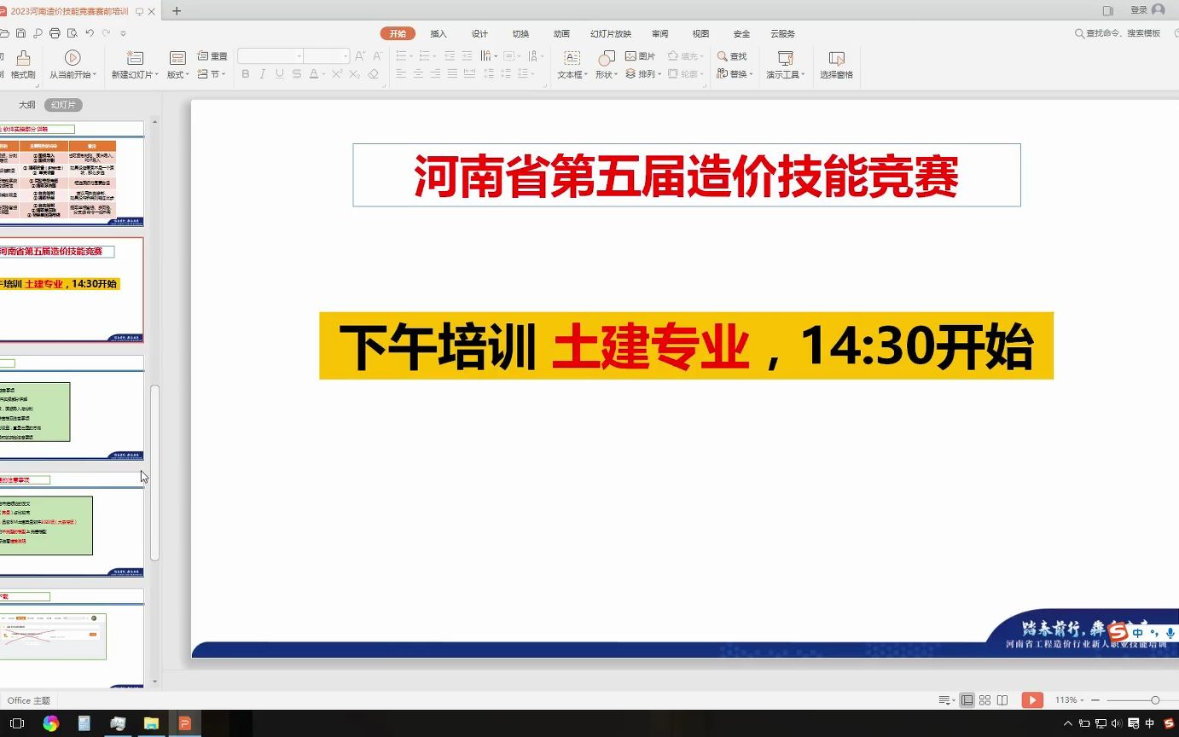Viewport: 1179px width, 737px height.
Task: Click the undo arrow icon
Action: [90, 33]
